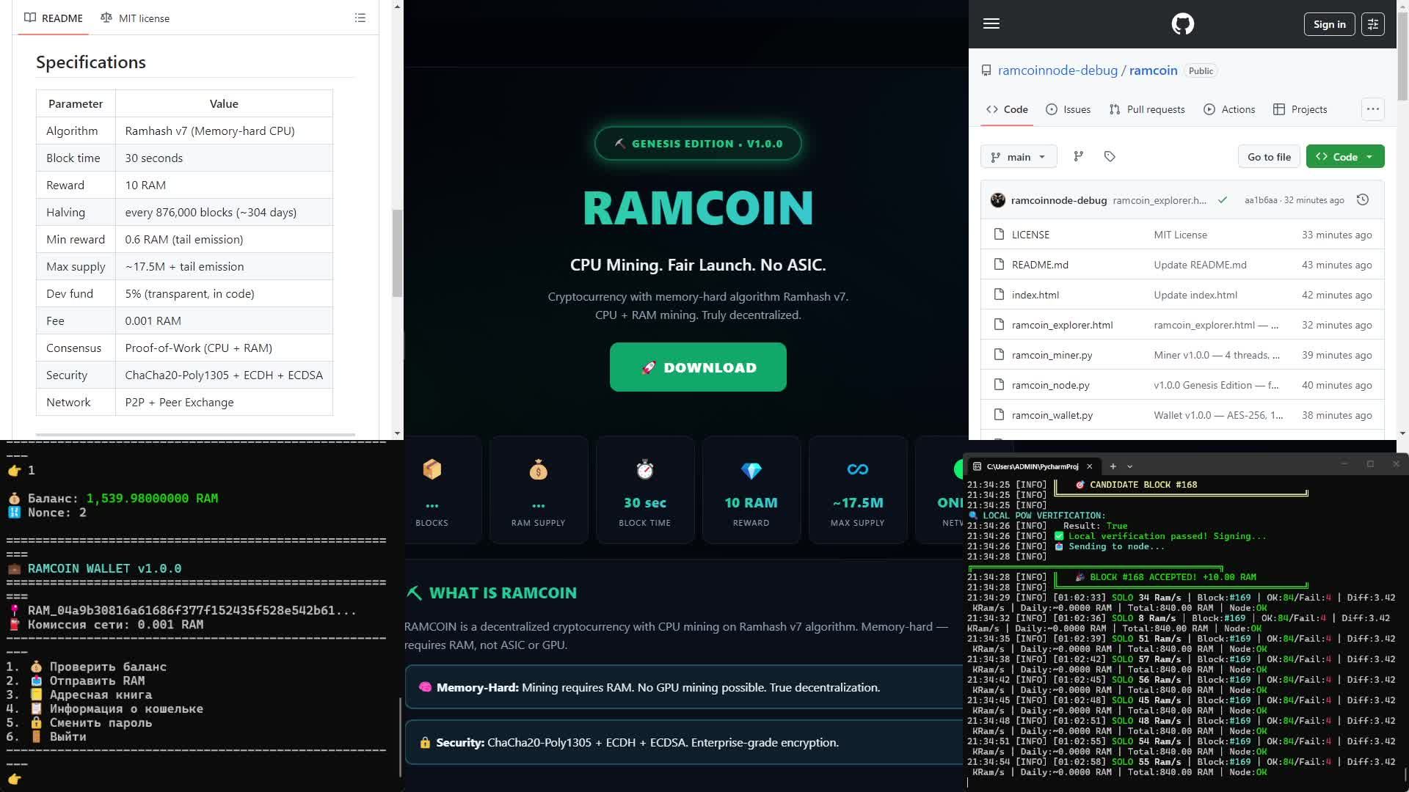Click the Go to file button
Image resolution: width=1409 pixels, height=792 pixels.
tap(1269, 157)
